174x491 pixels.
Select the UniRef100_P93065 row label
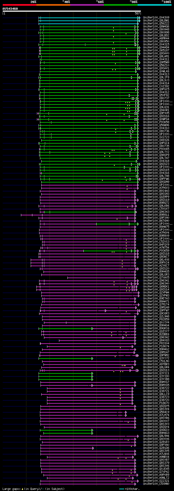(x=156, y=149)
